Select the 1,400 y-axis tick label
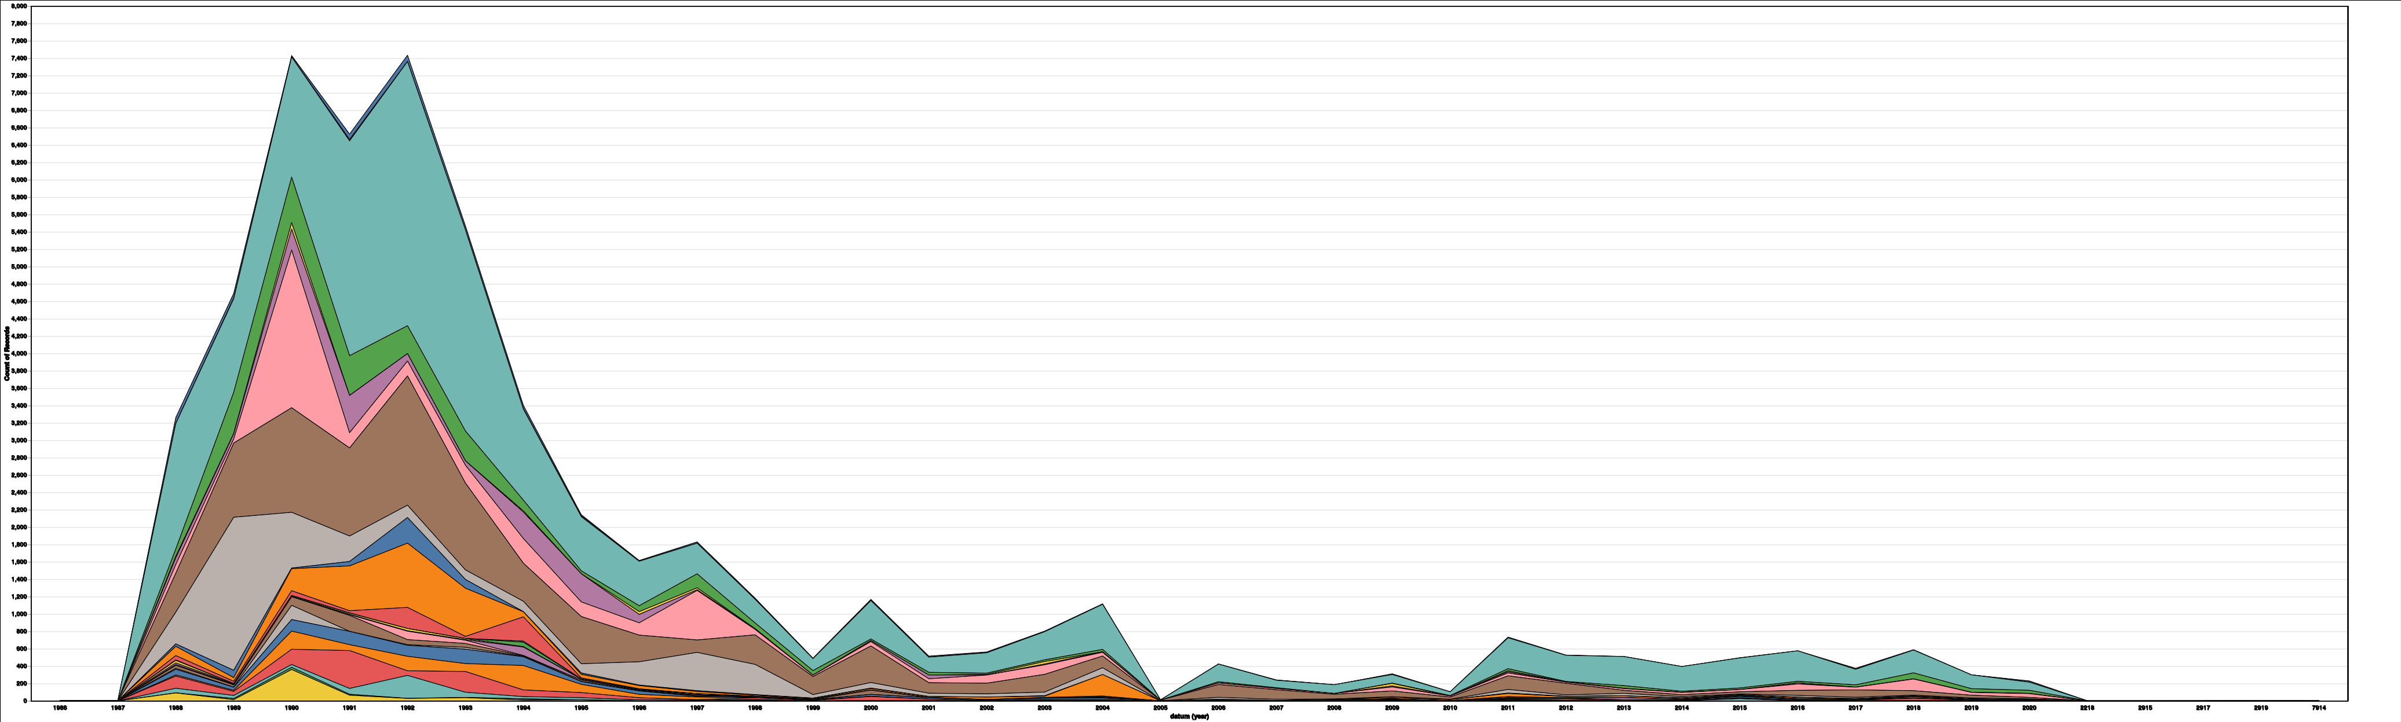The width and height of the screenshot is (2401, 722). [19, 580]
